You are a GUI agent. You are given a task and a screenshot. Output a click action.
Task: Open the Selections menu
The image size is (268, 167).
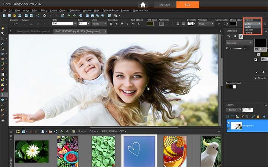point(75,10)
